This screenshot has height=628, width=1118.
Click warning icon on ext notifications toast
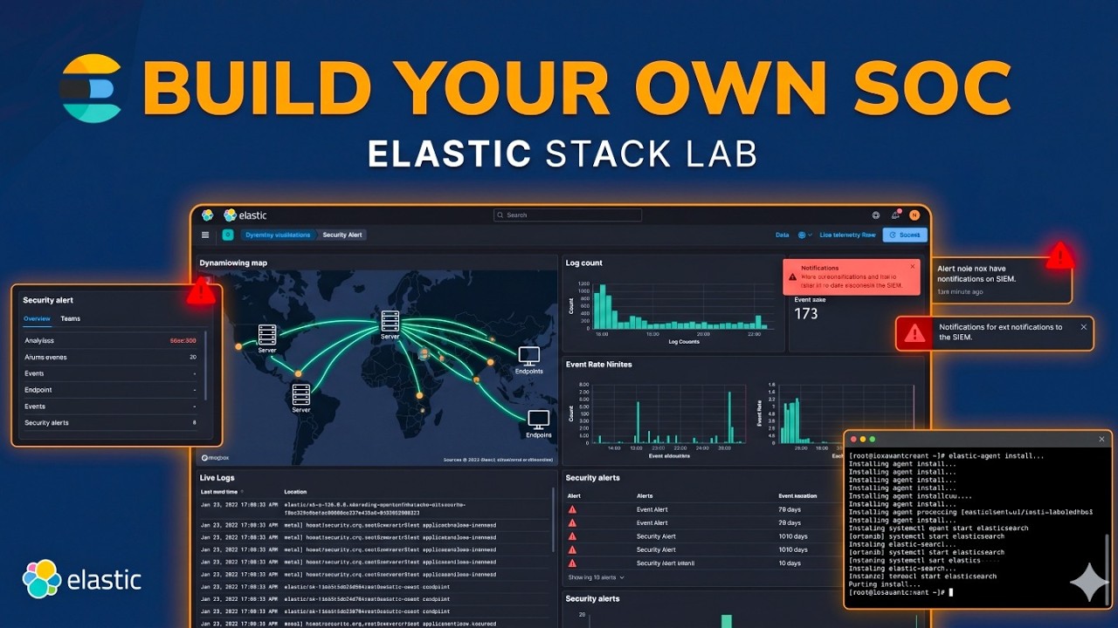tap(914, 332)
